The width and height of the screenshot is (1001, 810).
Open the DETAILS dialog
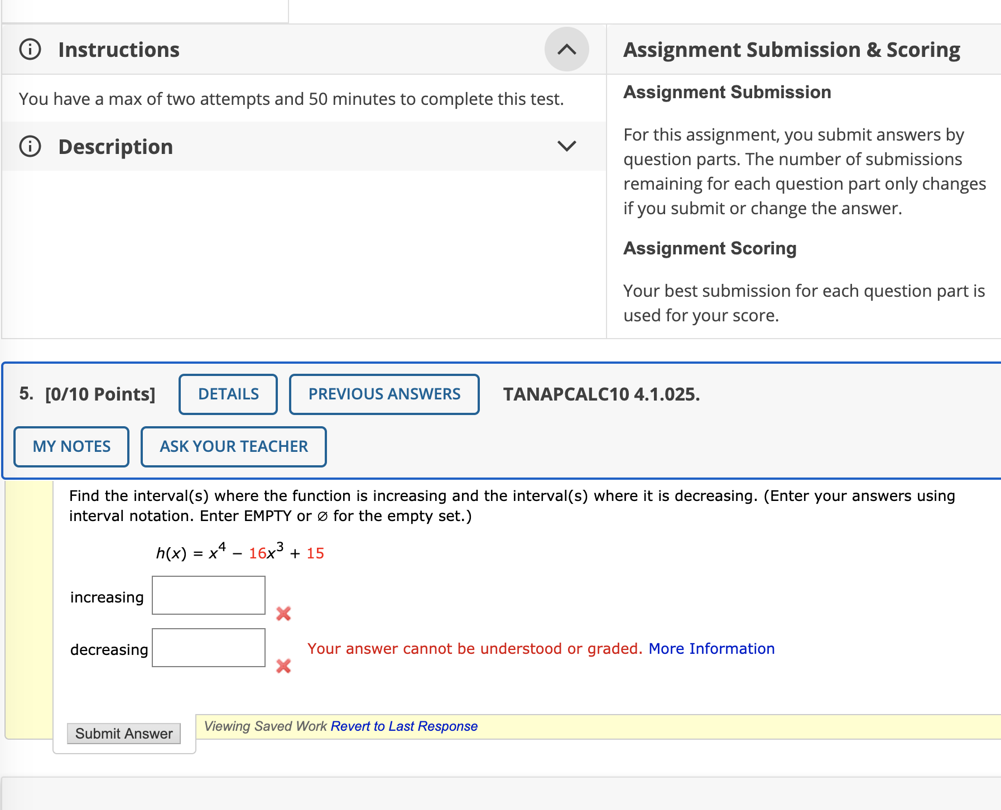(x=227, y=394)
